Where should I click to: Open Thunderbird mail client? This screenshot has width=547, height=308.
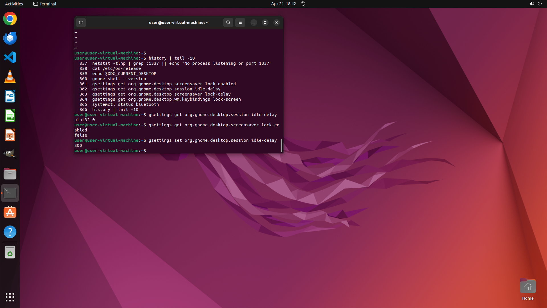[x=10, y=38]
